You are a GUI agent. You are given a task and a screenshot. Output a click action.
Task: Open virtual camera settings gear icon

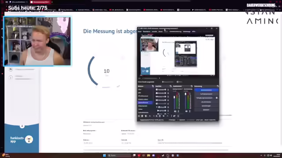pos(217,98)
